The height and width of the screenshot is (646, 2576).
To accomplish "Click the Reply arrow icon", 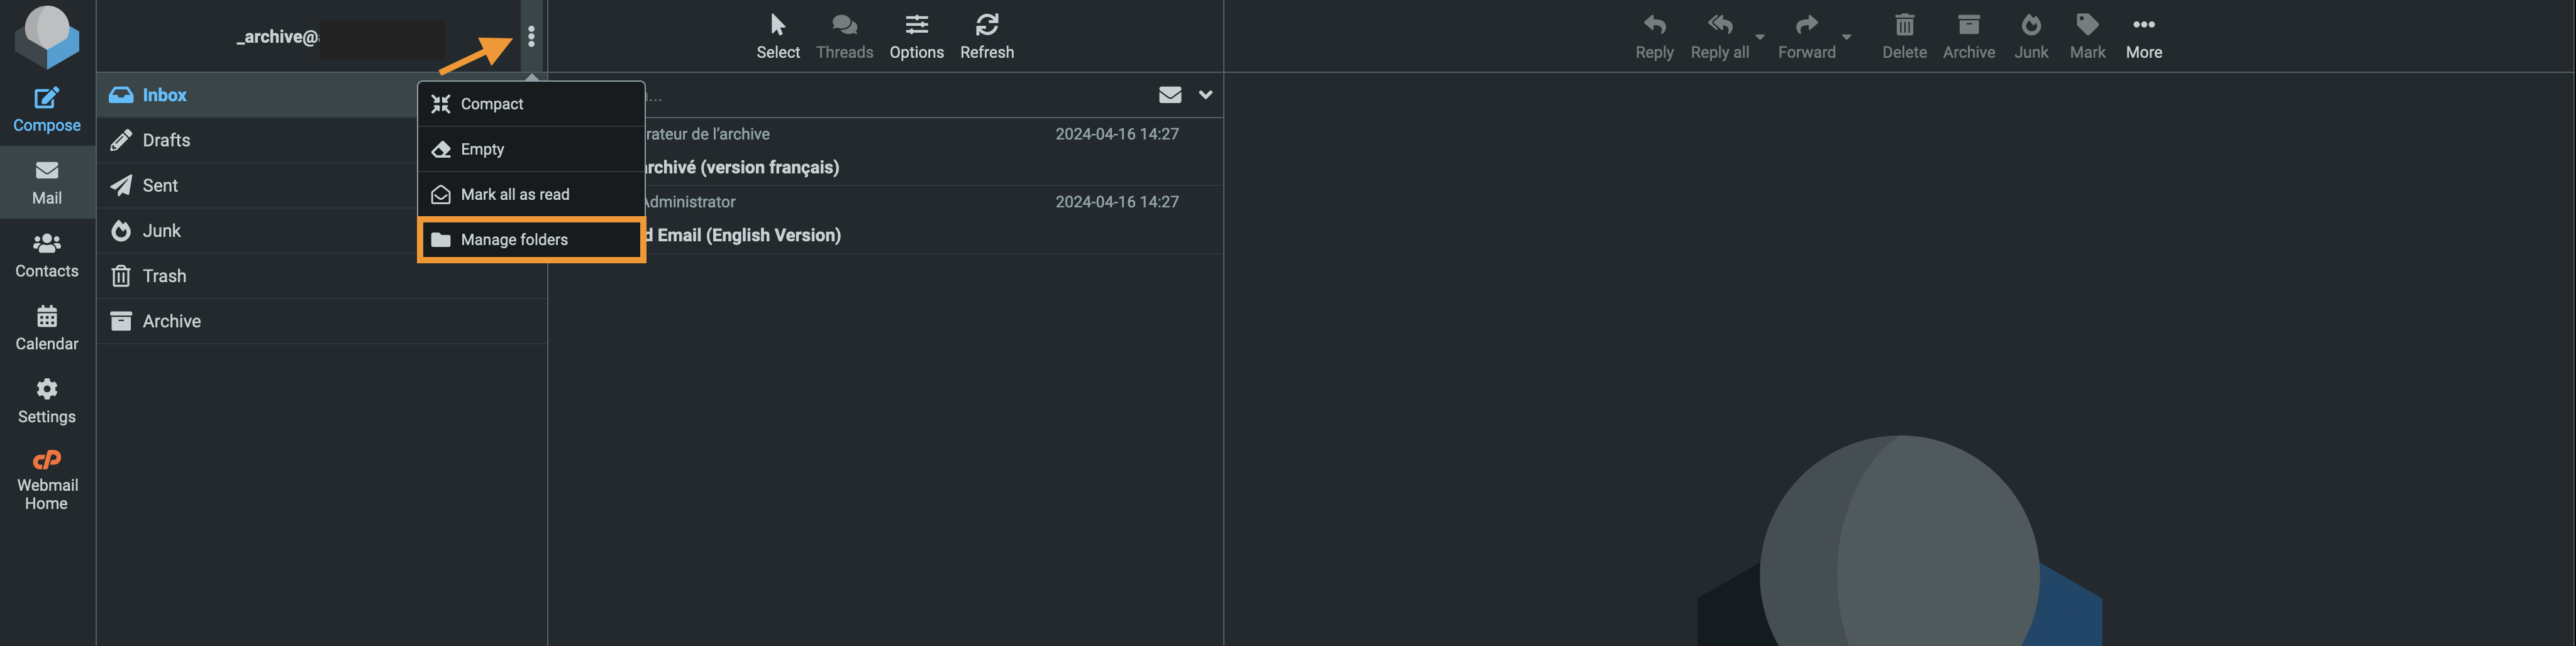I will (1654, 24).
